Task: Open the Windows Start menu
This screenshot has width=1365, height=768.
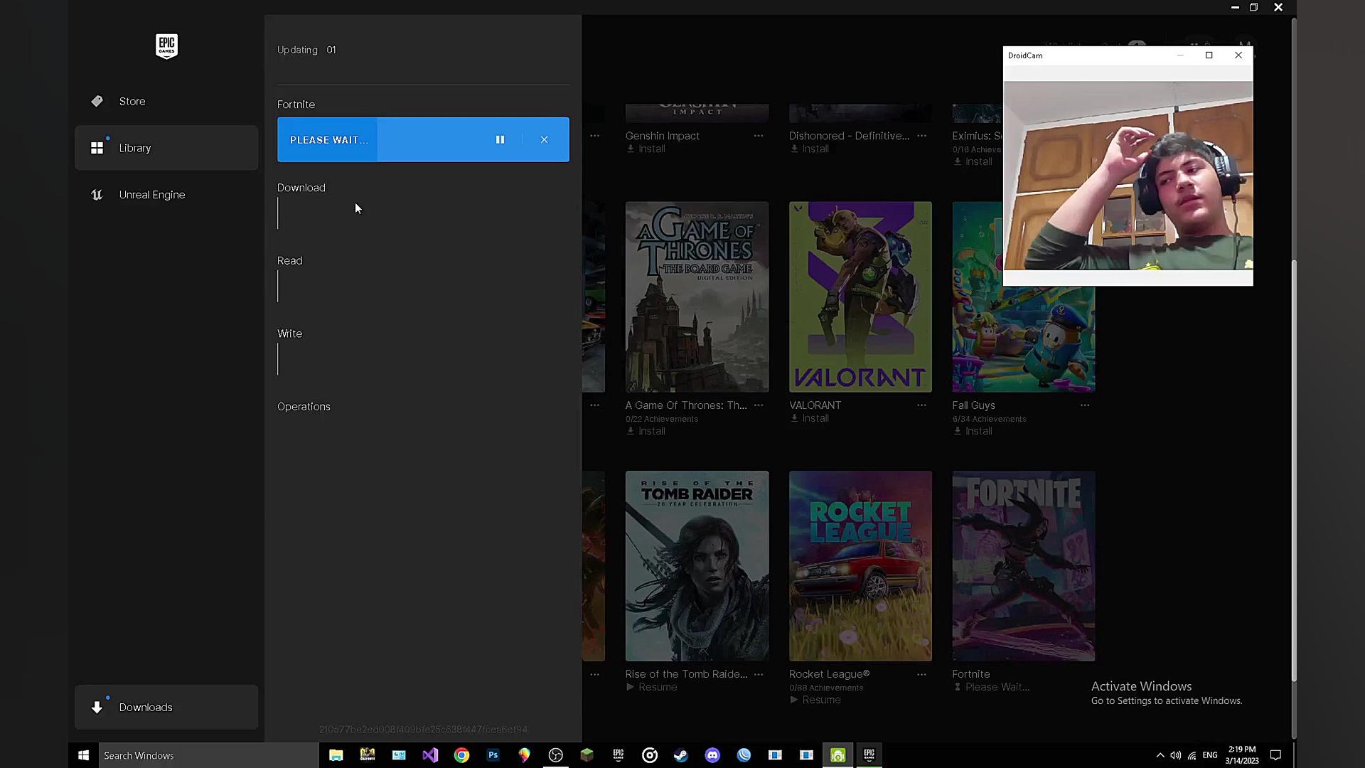Action: tap(83, 755)
